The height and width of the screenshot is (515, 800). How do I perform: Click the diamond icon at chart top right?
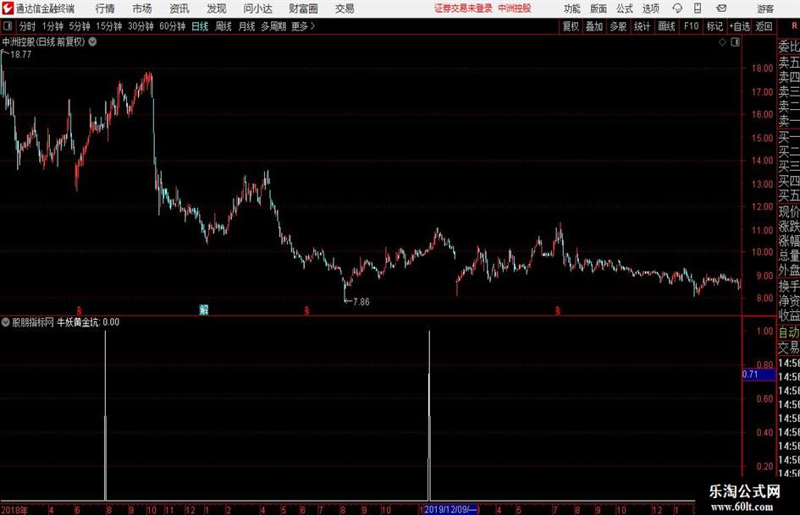(722, 42)
